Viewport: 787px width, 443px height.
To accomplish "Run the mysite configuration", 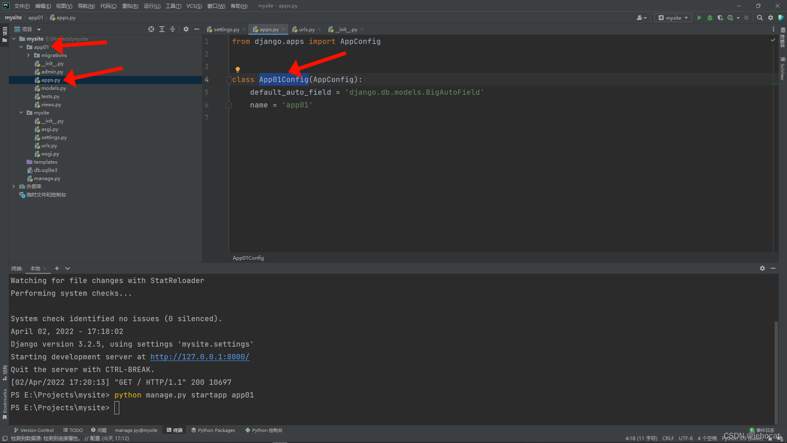I will (x=699, y=18).
